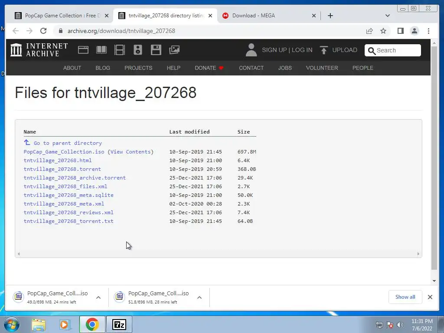Expand options for first PopCap download

(x=98, y=297)
